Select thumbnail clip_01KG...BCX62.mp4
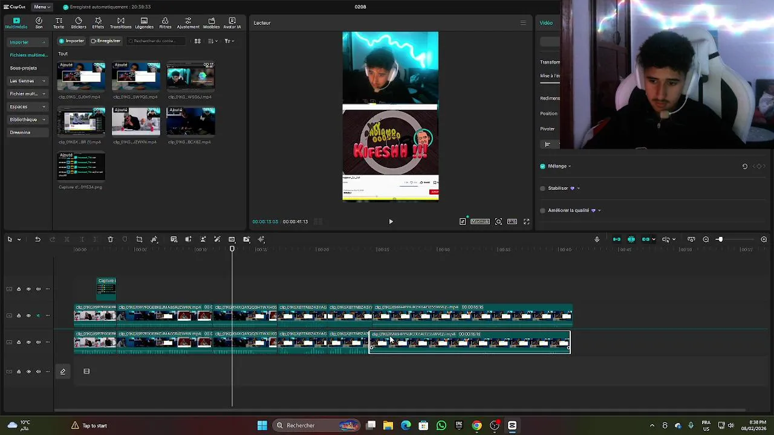Screen dimensions: 774x435 click(x=190, y=122)
